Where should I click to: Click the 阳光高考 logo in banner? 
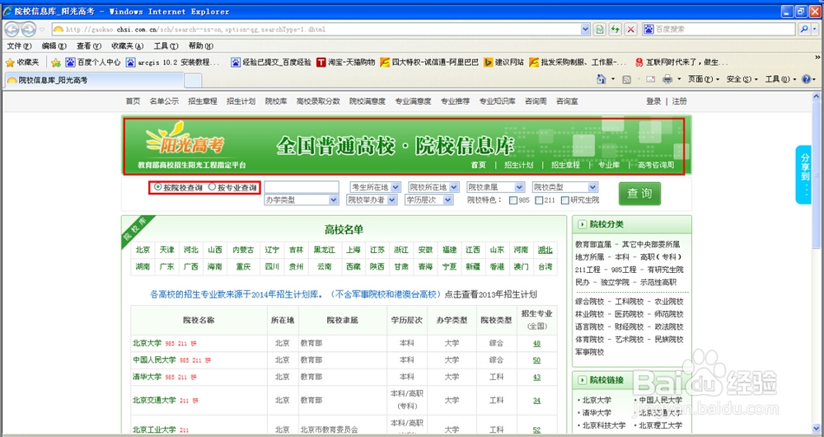[x=185, y=140]
